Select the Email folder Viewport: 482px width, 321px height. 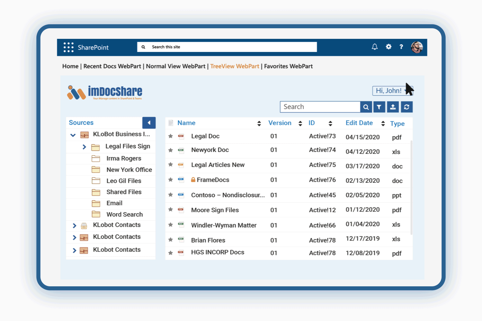114,203
